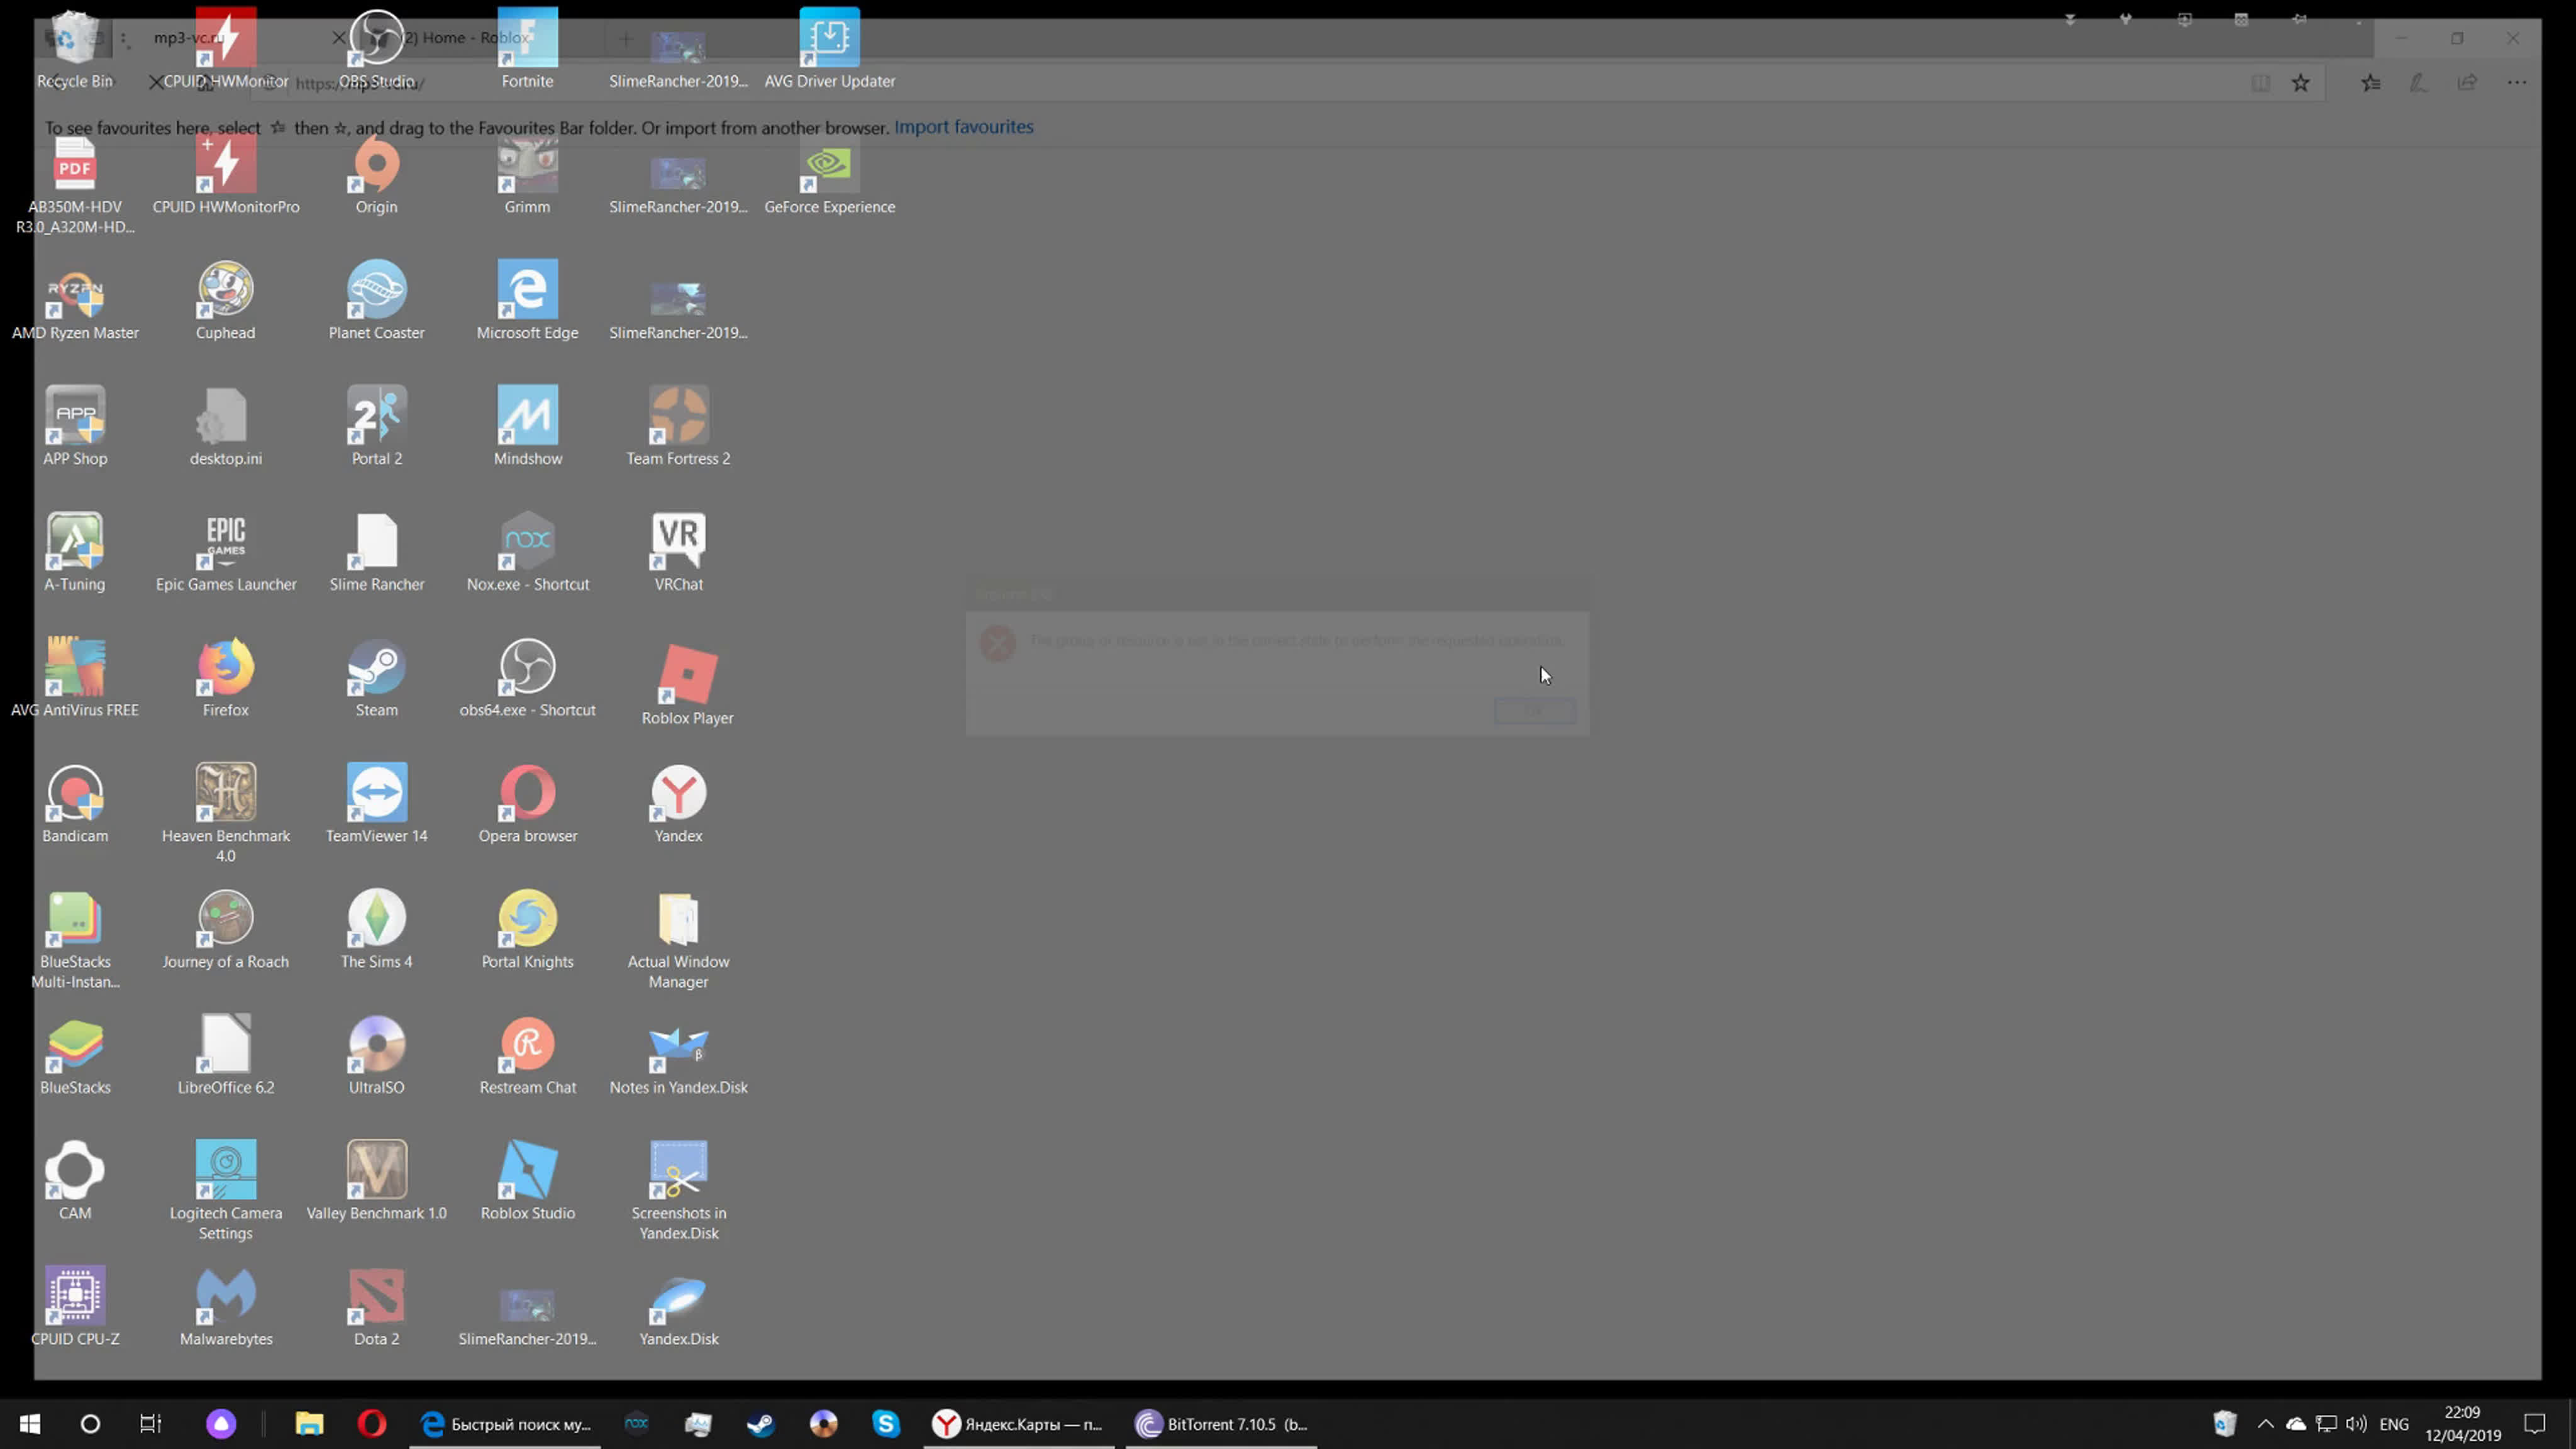The image size is (2576, 1449).
Task: Open the Yandex browser desktop shortcut
Action: (678, 805)
